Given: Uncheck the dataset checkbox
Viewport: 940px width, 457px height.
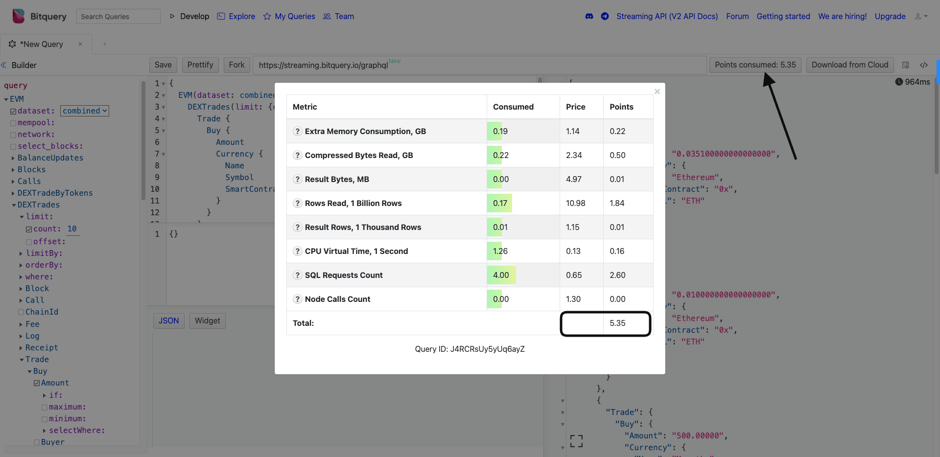Looking at the screenshot, I should click(13, 112).
